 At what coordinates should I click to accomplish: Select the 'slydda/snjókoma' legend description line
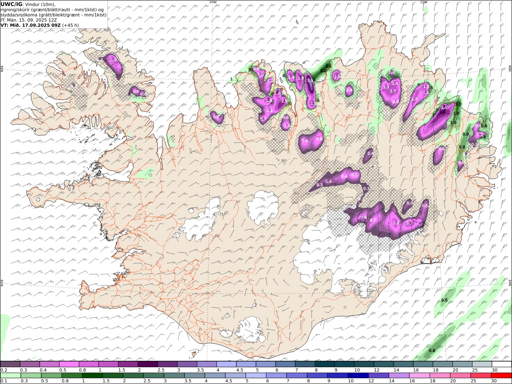tap(54, 15)
